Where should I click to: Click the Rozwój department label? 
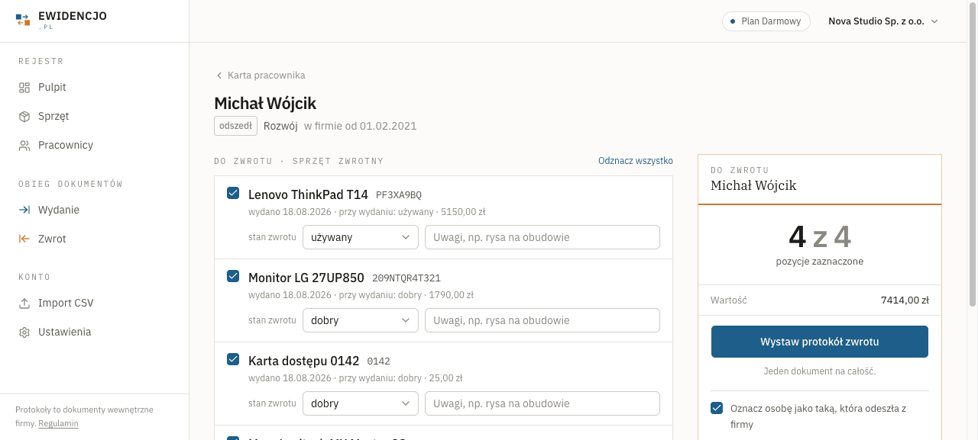[x=280, y=126]
